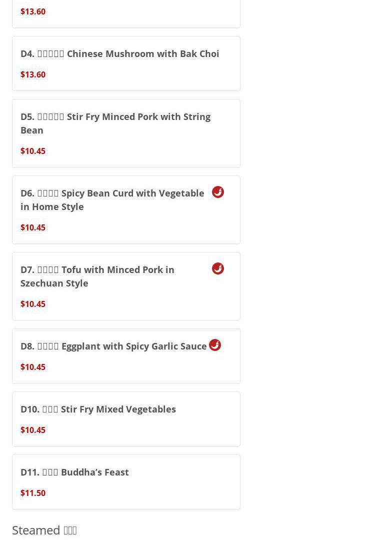Image resolution: width=385 pixels, height=541 pixels.
Task: Click the D10 code on the Mixed Vegetables card
Action: click(29, 409)
